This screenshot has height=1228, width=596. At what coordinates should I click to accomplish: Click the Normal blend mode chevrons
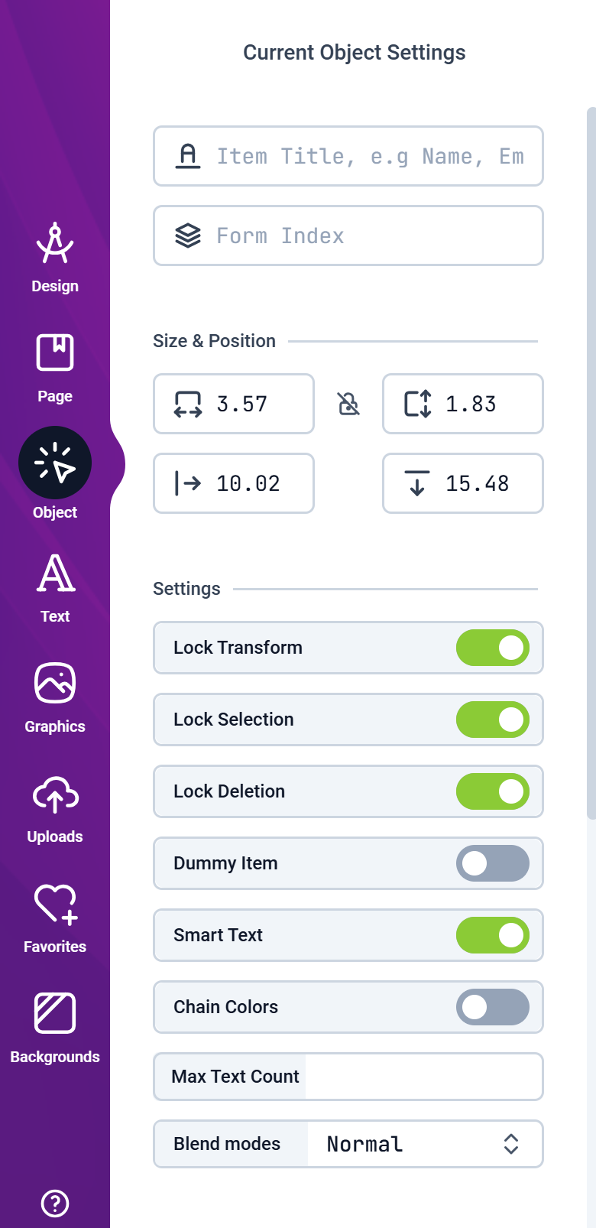[511, 1144]
